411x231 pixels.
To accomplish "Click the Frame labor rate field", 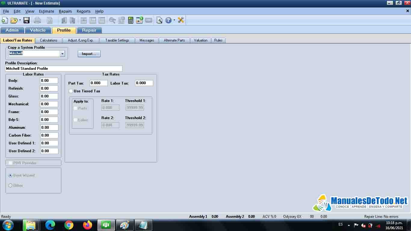I will pyautogui.click(x=49, y=112).
